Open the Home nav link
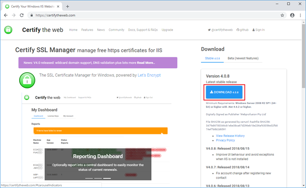This screenshot has width=306, height=188. click(73, 30)
